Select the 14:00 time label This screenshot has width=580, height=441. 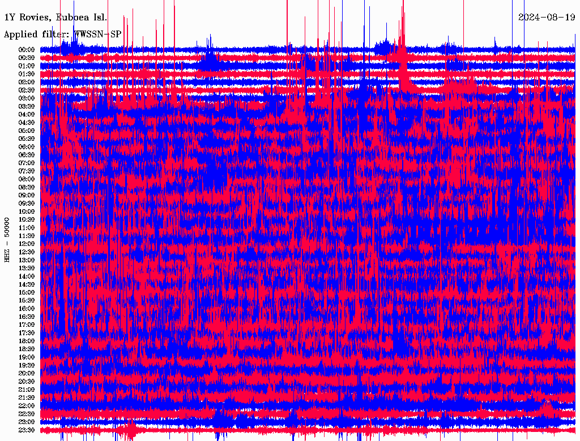point(27,276)
